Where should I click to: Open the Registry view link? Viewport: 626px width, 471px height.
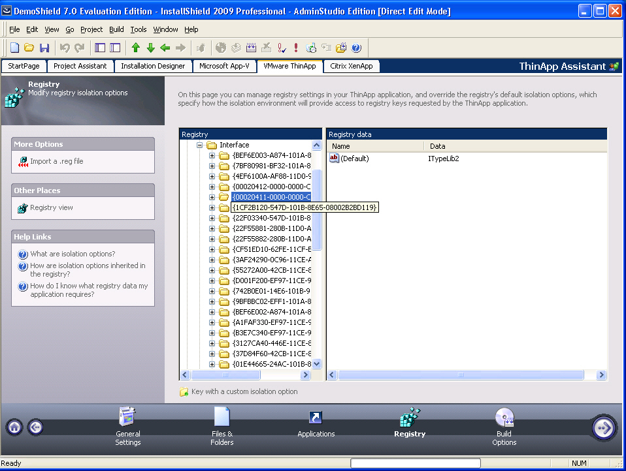coord(51,207)
